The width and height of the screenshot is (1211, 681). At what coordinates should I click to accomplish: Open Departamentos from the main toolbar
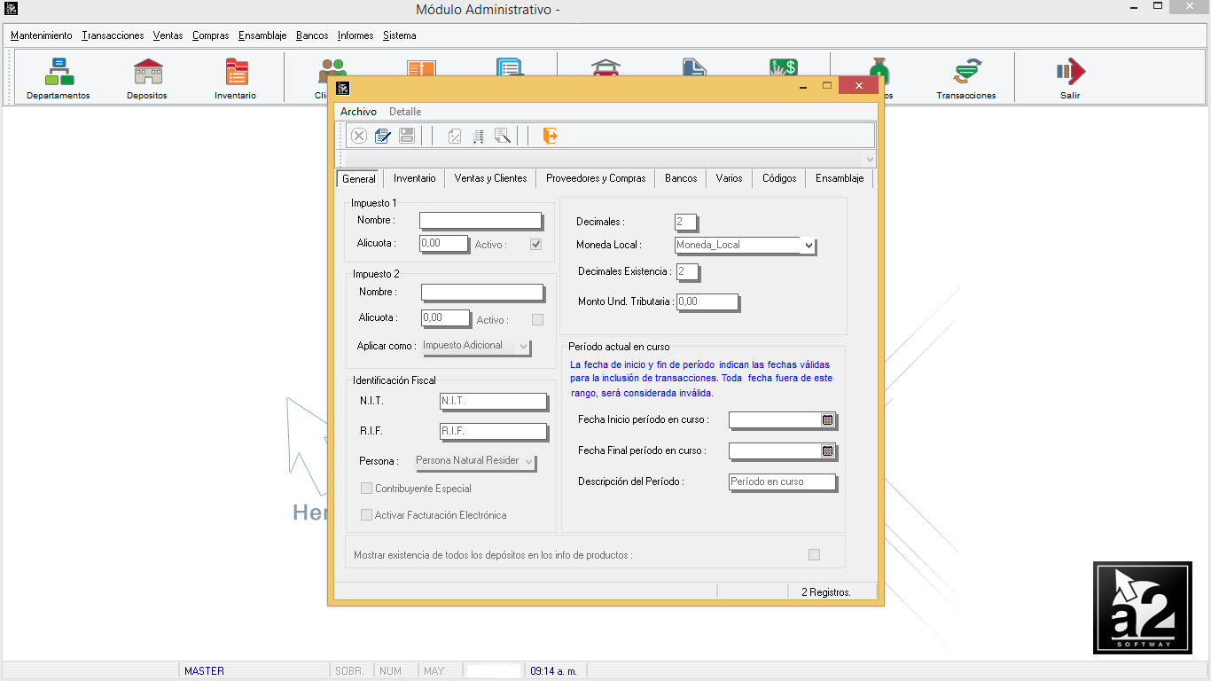(x=59, y=79)
